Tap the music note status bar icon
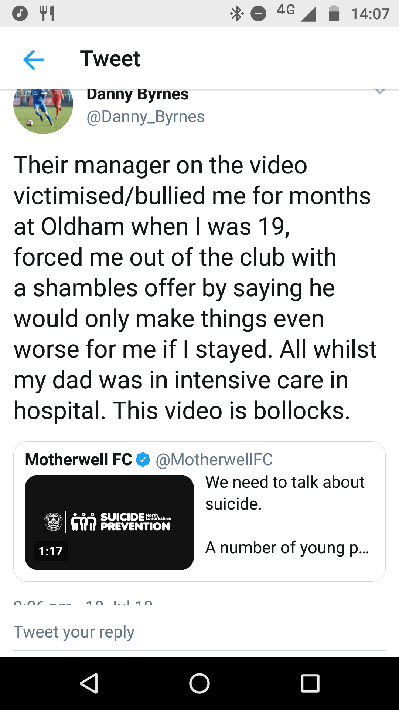This screenshot has height=710, width=399. pos(20,14)
